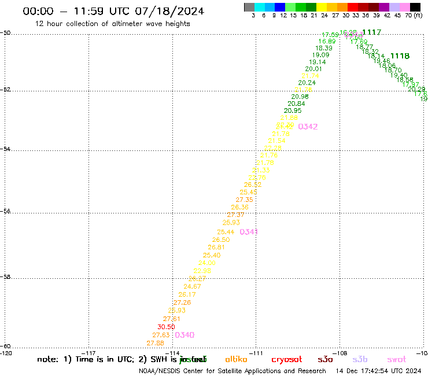428x376 pixels.
Task: Click the 21.88 wave height reading
Action: [x=289, y=117]
